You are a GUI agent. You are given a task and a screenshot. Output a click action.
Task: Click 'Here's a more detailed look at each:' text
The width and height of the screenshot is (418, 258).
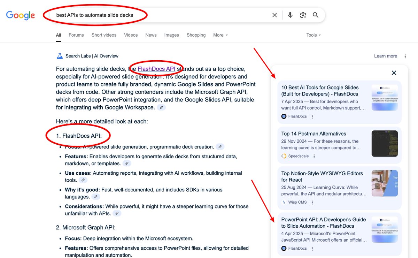[102, 122]
